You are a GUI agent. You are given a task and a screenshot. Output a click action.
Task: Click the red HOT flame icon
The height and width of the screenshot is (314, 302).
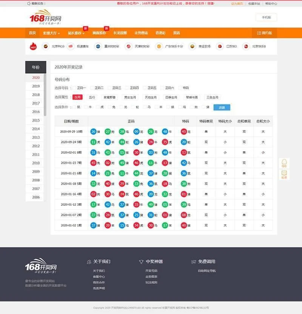tap(33, 47)
